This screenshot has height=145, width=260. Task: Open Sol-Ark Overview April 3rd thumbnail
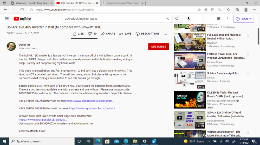point(190,80)
